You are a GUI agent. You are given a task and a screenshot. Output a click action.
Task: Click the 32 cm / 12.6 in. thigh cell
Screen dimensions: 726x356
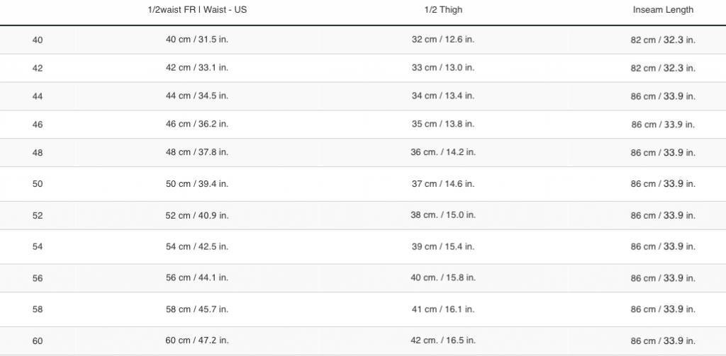[443, 40]
